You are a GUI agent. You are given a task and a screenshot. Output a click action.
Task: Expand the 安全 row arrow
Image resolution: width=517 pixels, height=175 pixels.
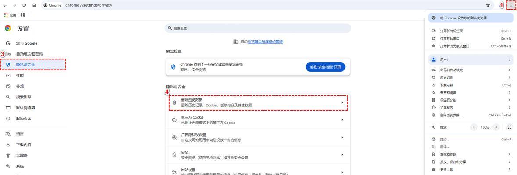click(x=342, y=154)
